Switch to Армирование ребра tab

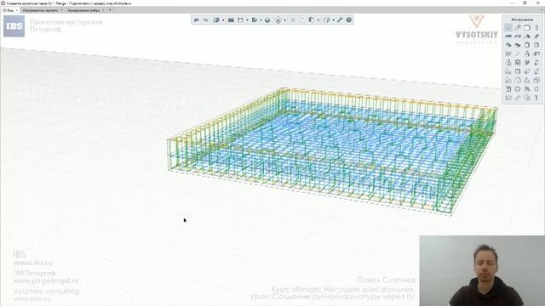(x=83, y=10)
